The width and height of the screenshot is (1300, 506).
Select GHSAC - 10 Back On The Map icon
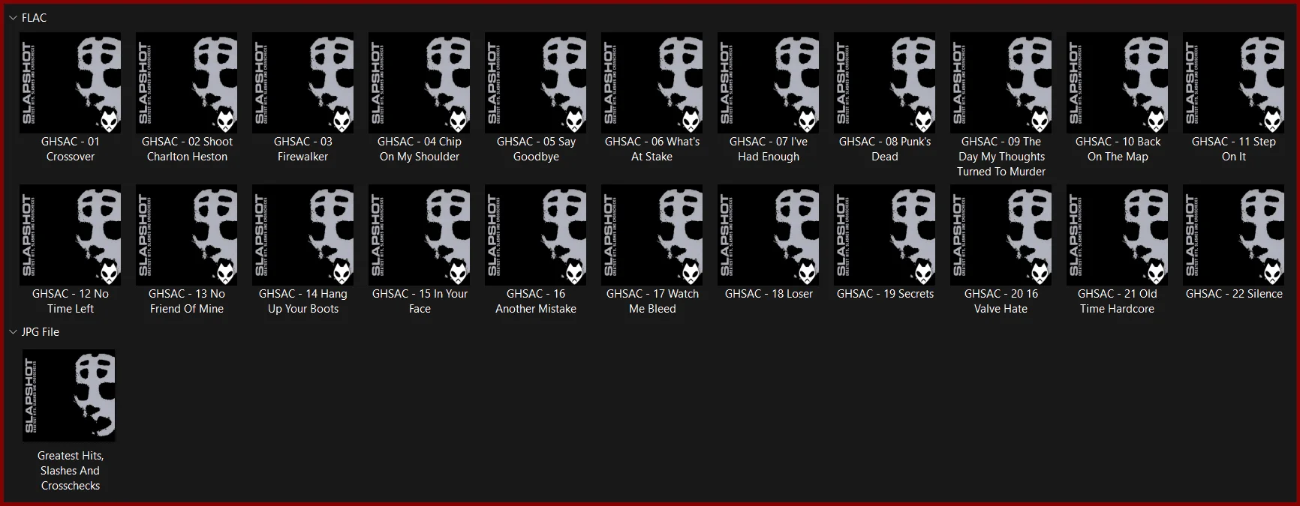coord(1118,82)
